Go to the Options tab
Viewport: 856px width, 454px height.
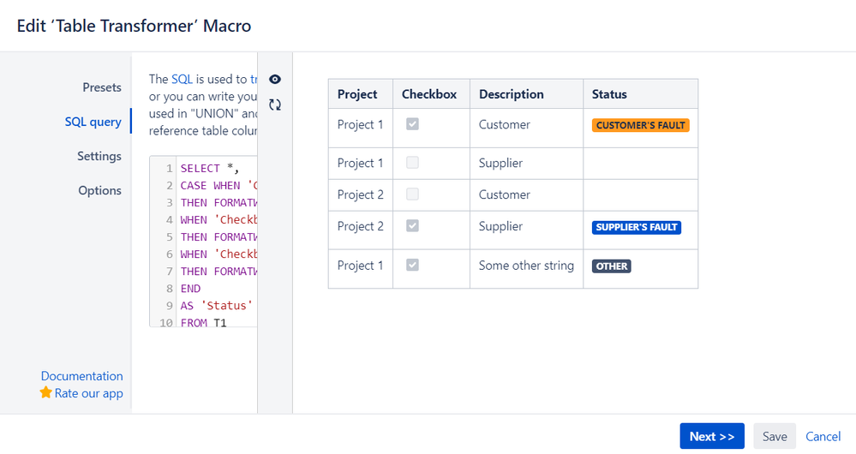100,190
